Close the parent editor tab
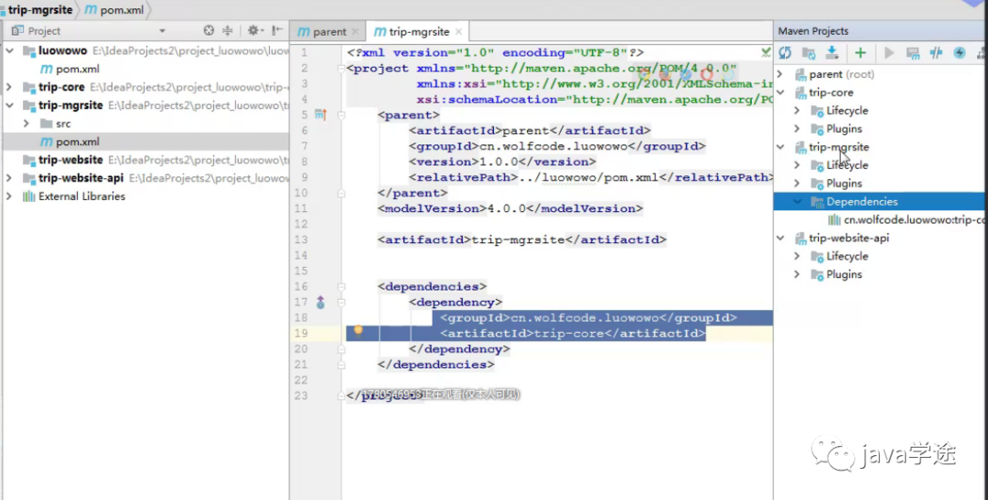 pyautogui.click(x=355, y=31)
